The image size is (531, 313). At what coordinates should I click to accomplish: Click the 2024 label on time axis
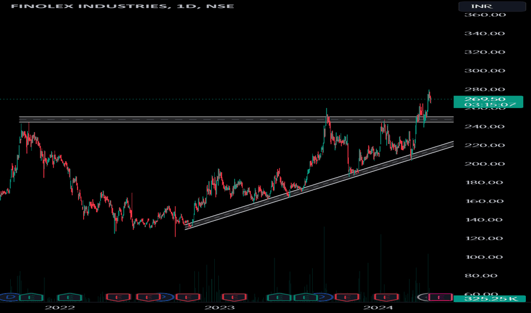tap(378, 307)
